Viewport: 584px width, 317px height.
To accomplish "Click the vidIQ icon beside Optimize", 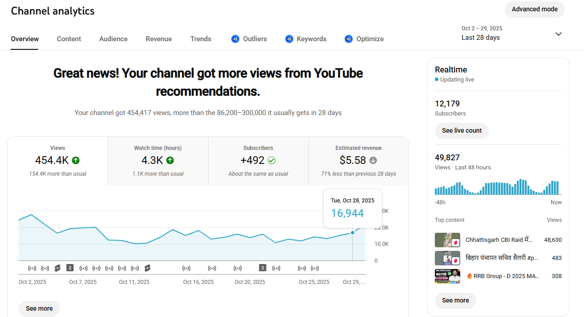I will point(349,39).
